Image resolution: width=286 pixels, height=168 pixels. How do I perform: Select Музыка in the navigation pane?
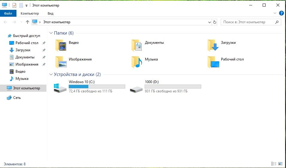(x=19, y=79)
